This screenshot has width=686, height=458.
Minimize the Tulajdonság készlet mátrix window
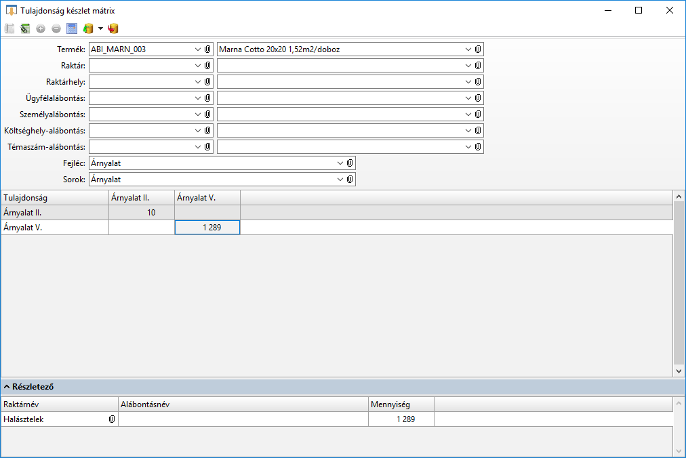tap(607, 10)
